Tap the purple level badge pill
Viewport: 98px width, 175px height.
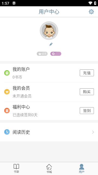[56, 54]
